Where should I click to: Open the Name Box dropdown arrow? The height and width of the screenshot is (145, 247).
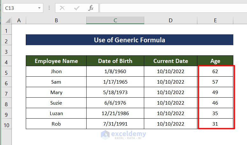(x=39, y=8)
